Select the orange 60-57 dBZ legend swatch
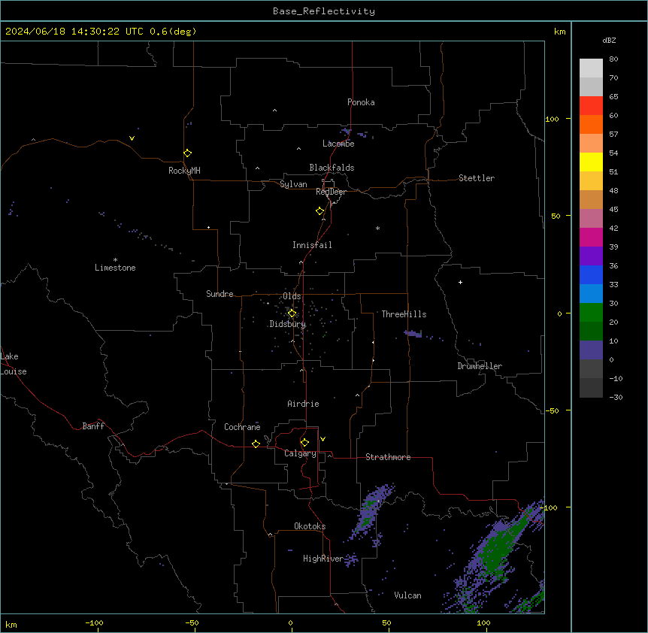 pos(591,124)
